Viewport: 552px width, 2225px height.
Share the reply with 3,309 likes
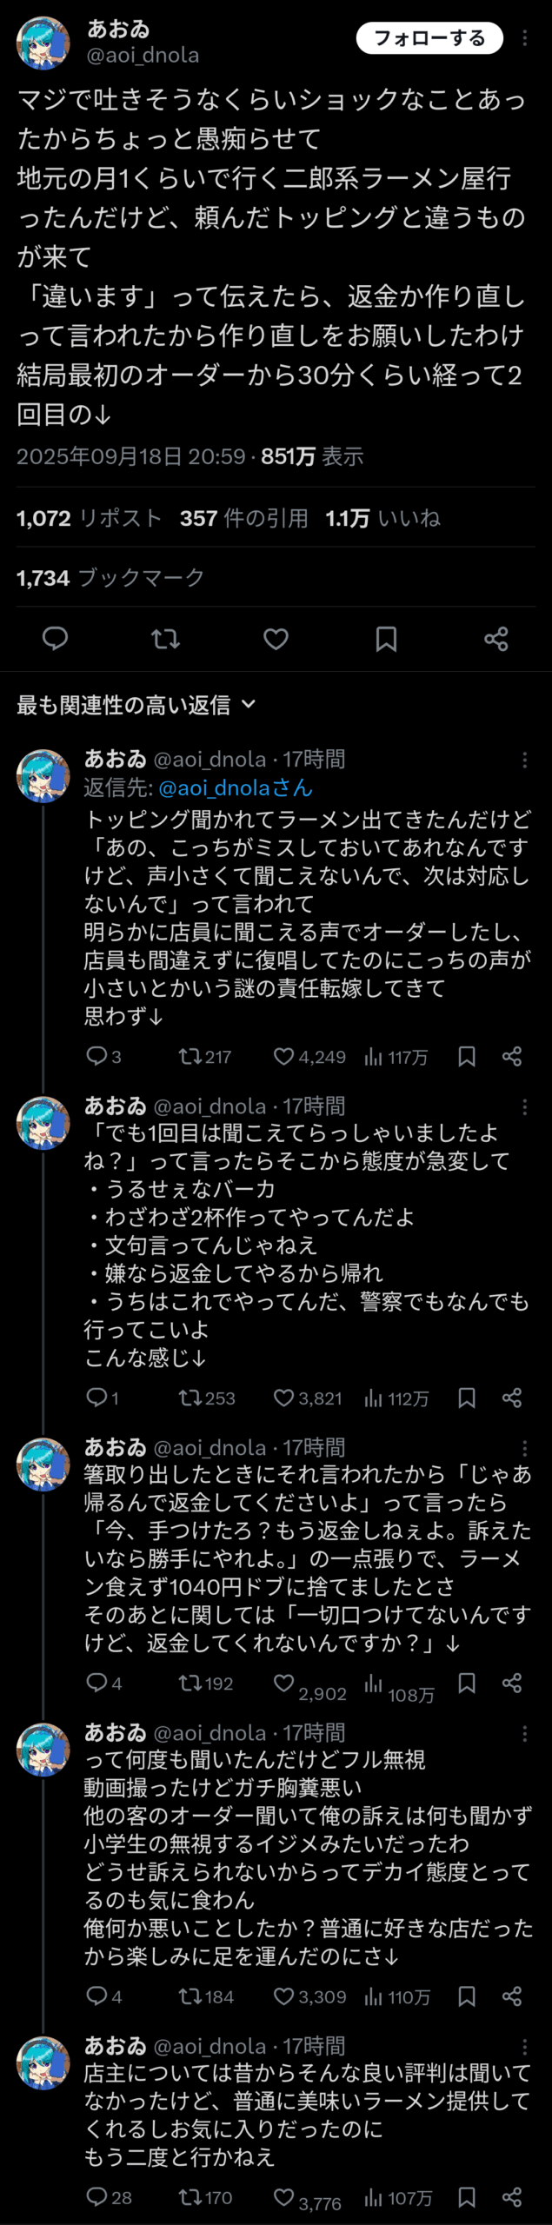click(512, 1996)
